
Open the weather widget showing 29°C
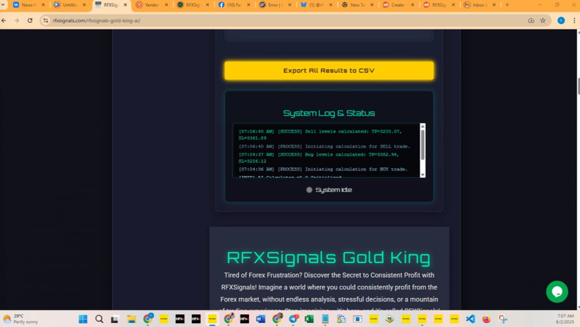click(x=21, y=319)
